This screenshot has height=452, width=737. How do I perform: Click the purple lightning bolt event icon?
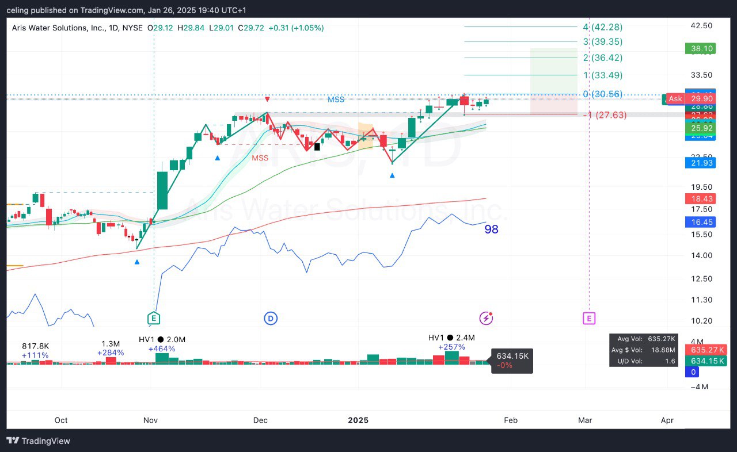tap(487, 318)
